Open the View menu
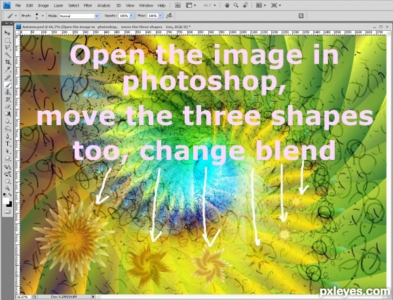Image resolution: width=393 pixels, height=300 pixels. click(130, 5)
